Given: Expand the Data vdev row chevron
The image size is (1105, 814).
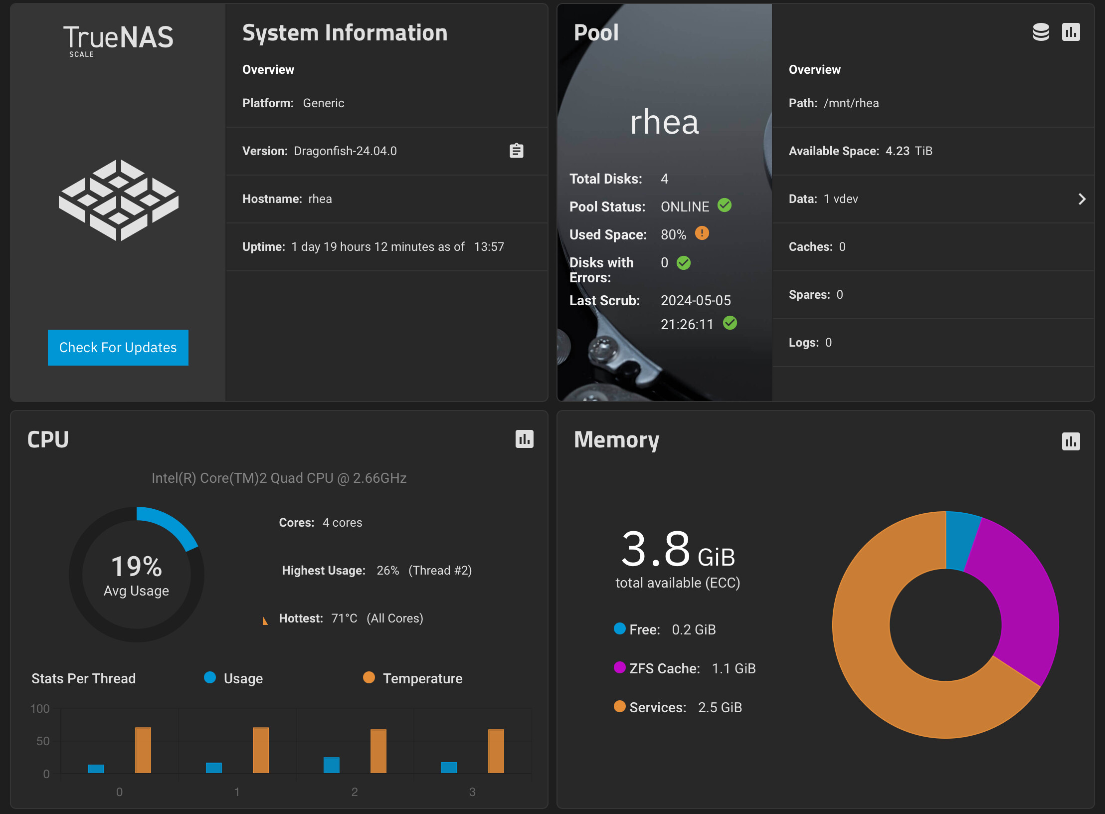Looking at the screenshot, I should pos(1081,199).
